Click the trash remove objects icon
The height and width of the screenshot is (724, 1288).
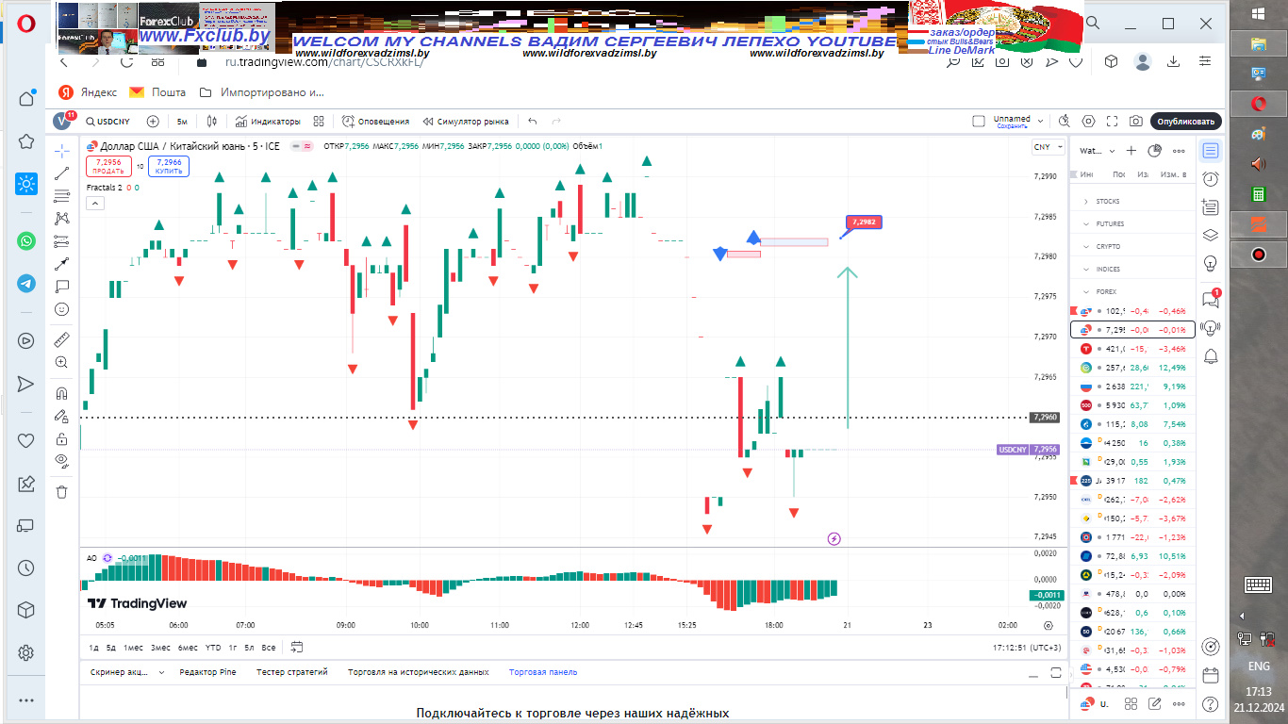[x=62, y=491]
